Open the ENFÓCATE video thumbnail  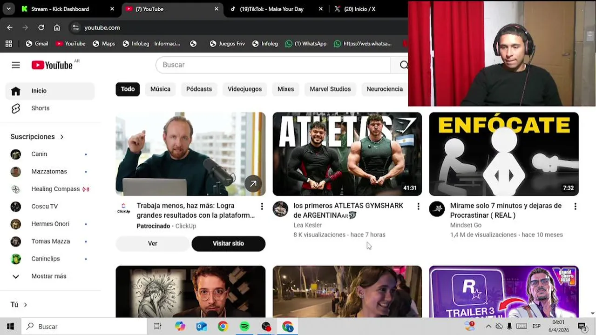pos(504,154)
